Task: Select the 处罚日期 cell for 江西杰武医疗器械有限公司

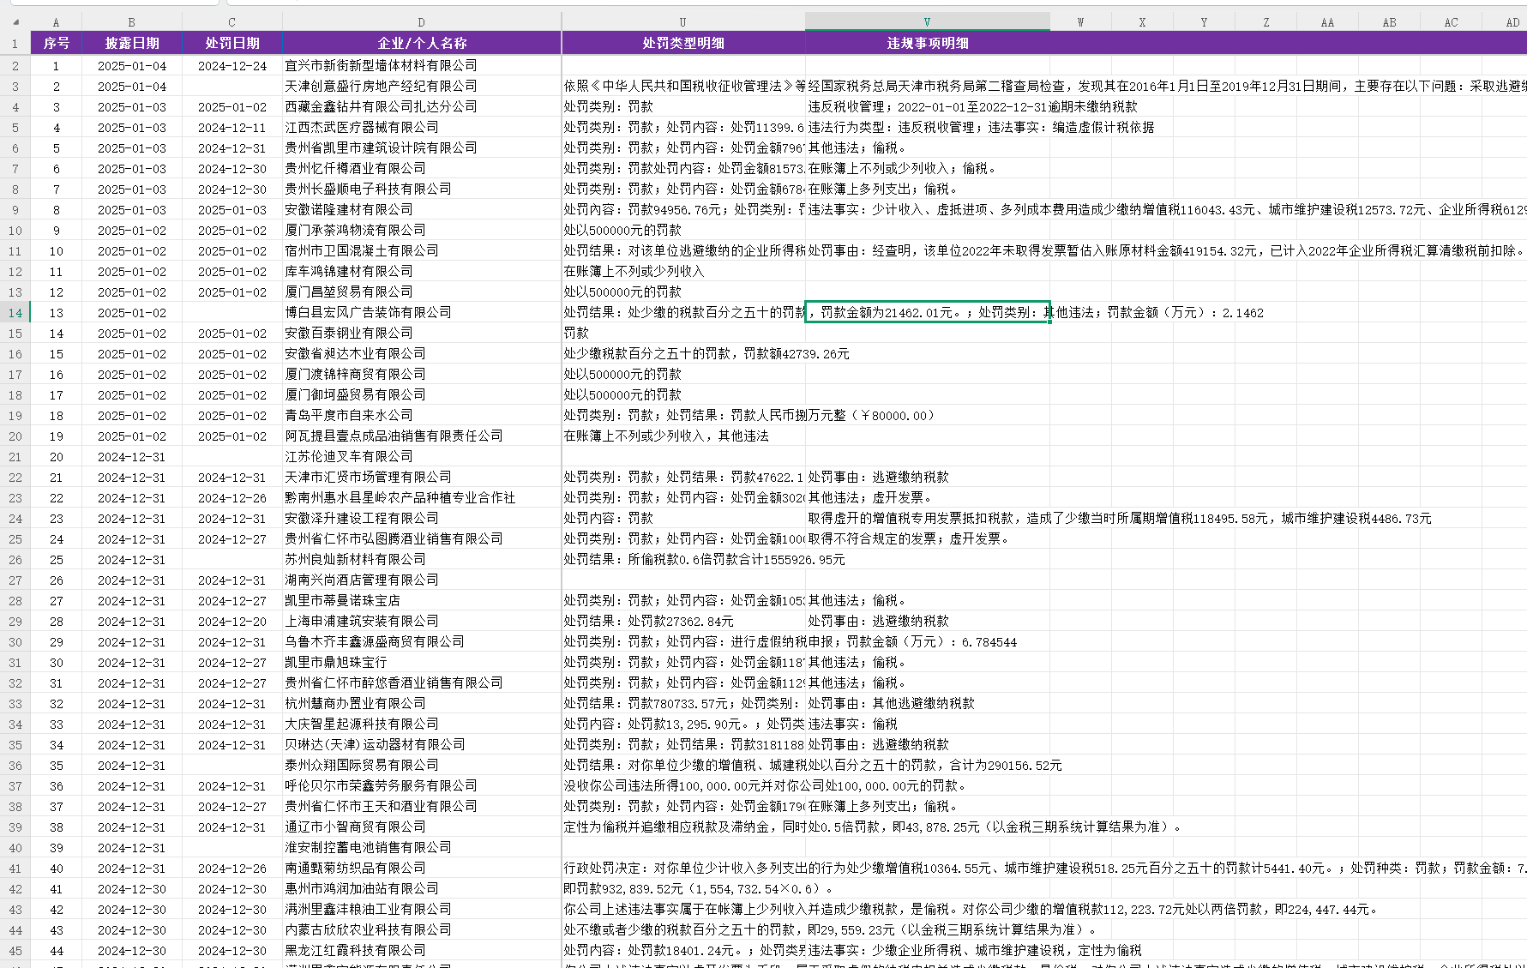Action: (x=231, y=128)
